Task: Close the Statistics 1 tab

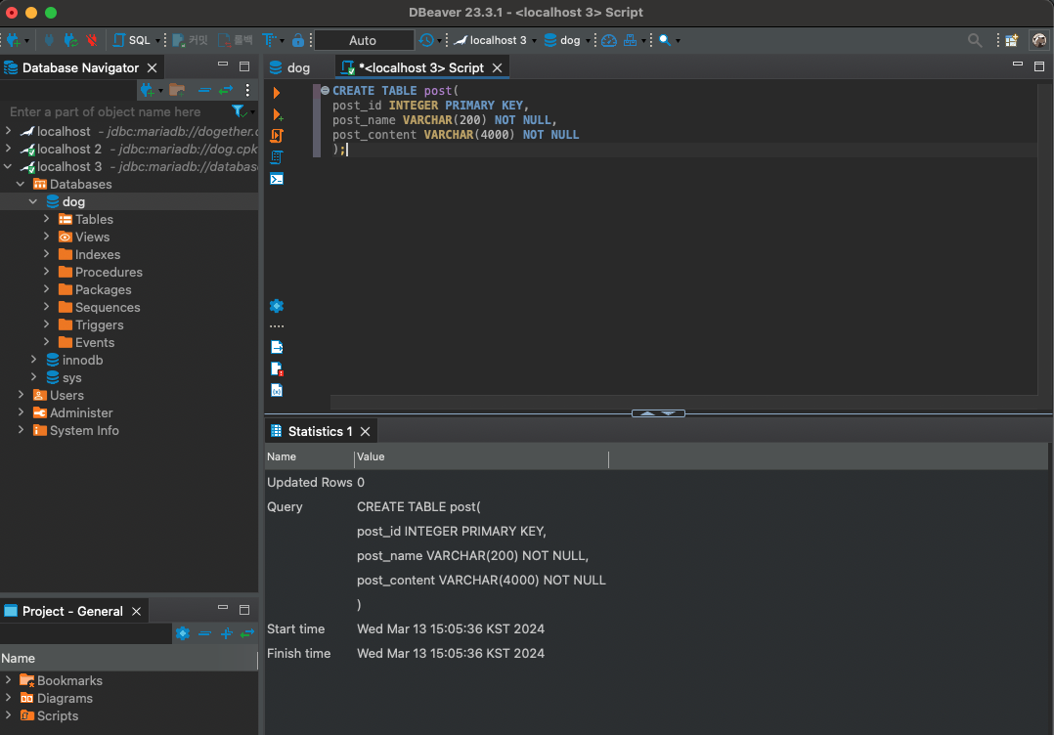Action: (x=365, y=431)
